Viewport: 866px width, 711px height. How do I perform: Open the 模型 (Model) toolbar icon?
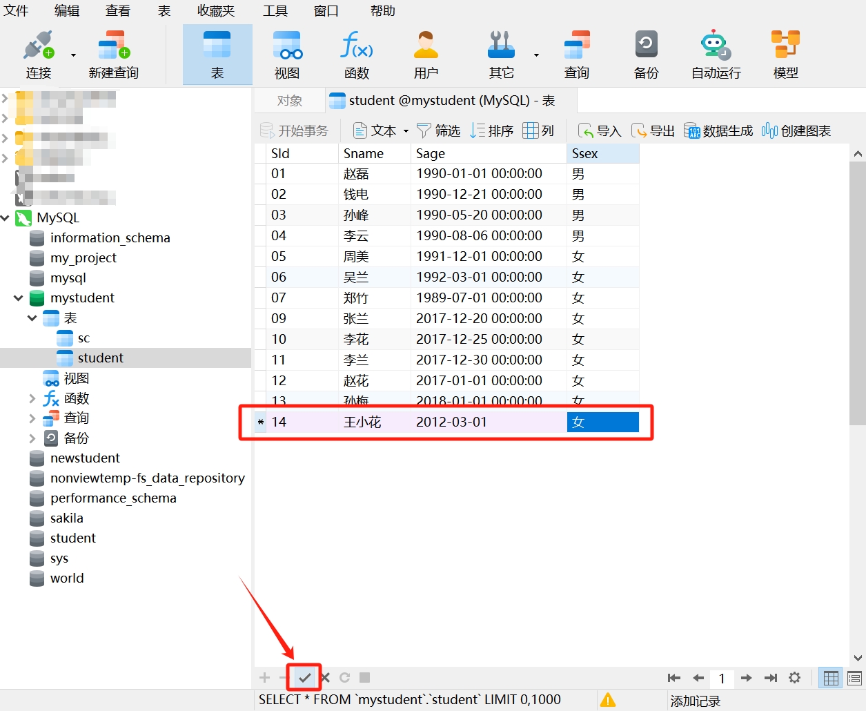click(785, 55)
